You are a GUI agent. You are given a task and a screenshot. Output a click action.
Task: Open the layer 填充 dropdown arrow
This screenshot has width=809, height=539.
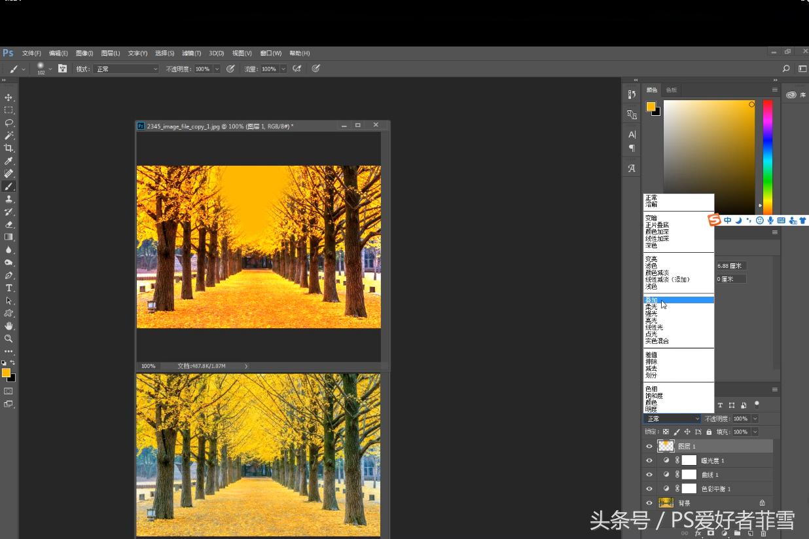[755, 432]
